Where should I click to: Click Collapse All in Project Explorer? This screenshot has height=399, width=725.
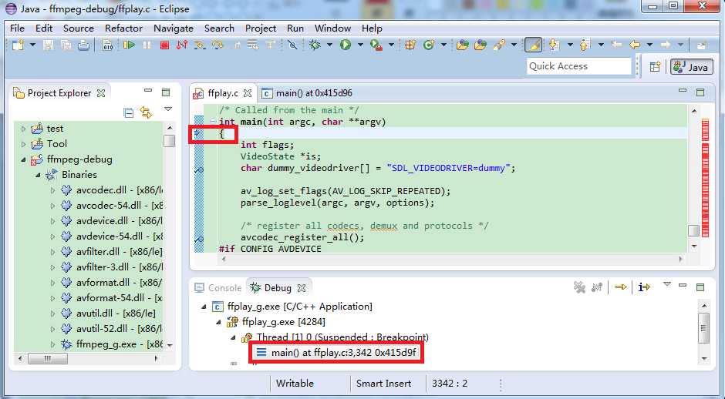(x=129, y=112)
